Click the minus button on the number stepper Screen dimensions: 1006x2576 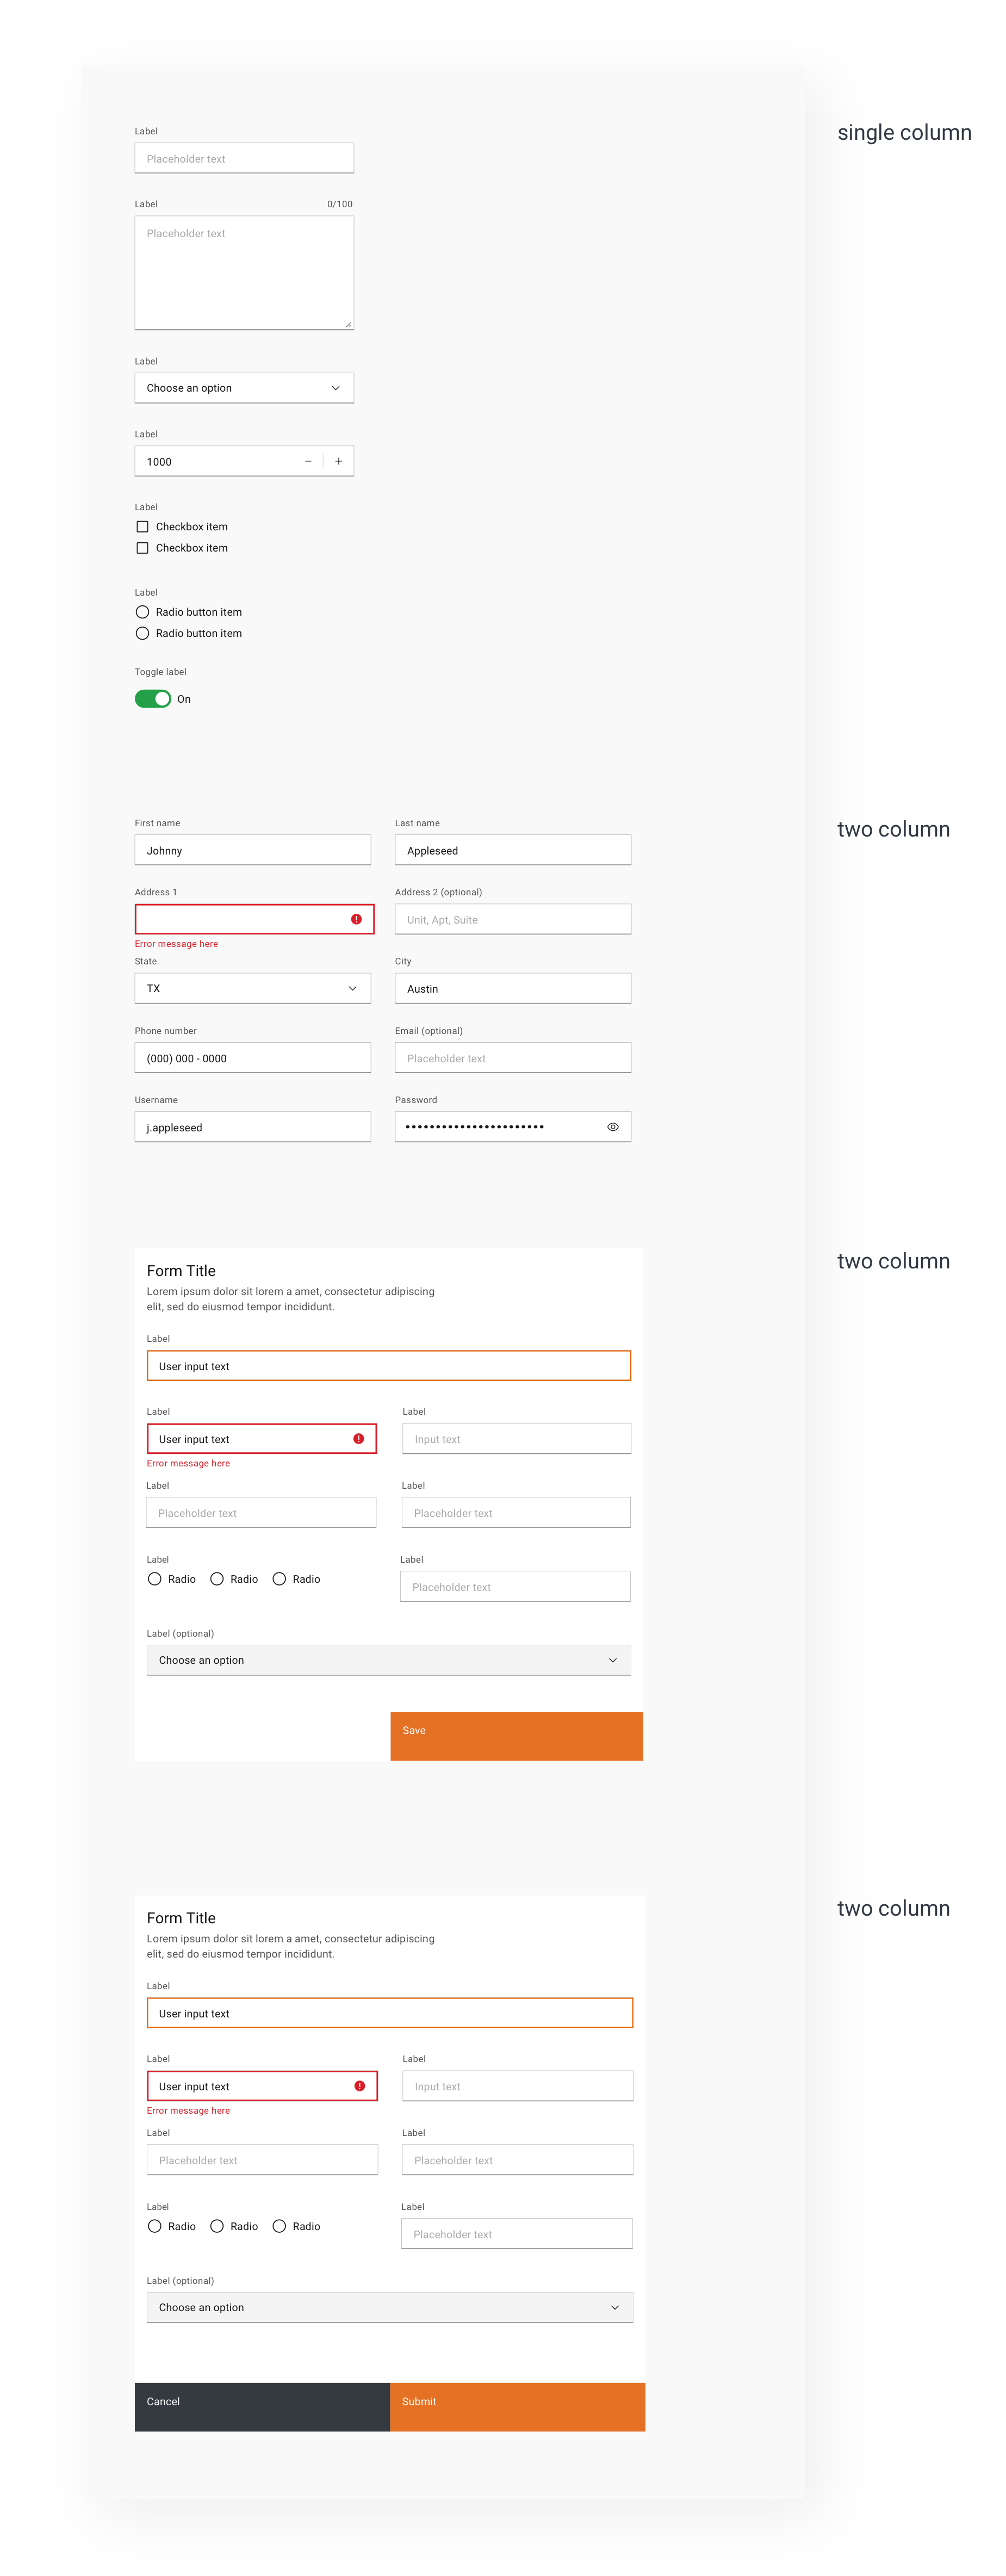pos(308,461)
